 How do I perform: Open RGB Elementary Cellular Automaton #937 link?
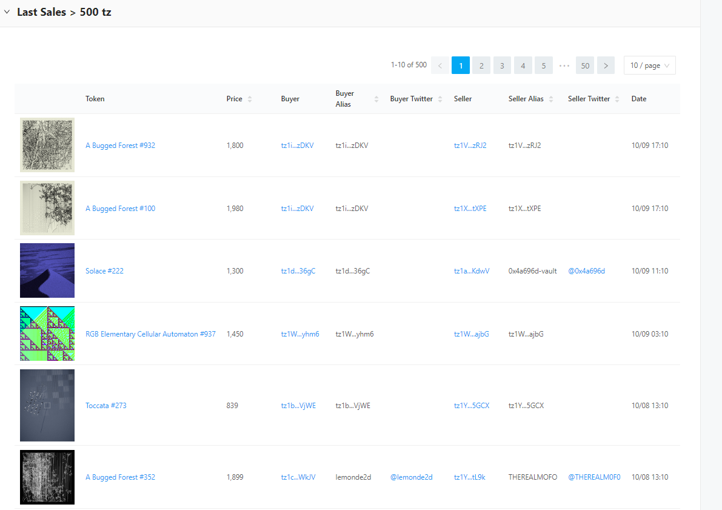150,334
